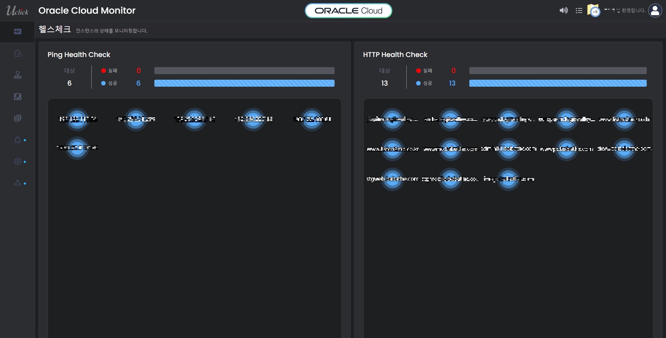Click the Ping success progress bar
The width and height of the screenshot is (666, 338).
244,83
